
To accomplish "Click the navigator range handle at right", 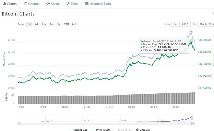I will (193, 118).
